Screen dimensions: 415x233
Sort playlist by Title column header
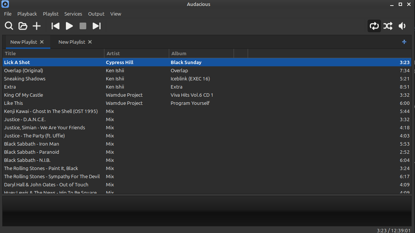(x=53, y=53)
